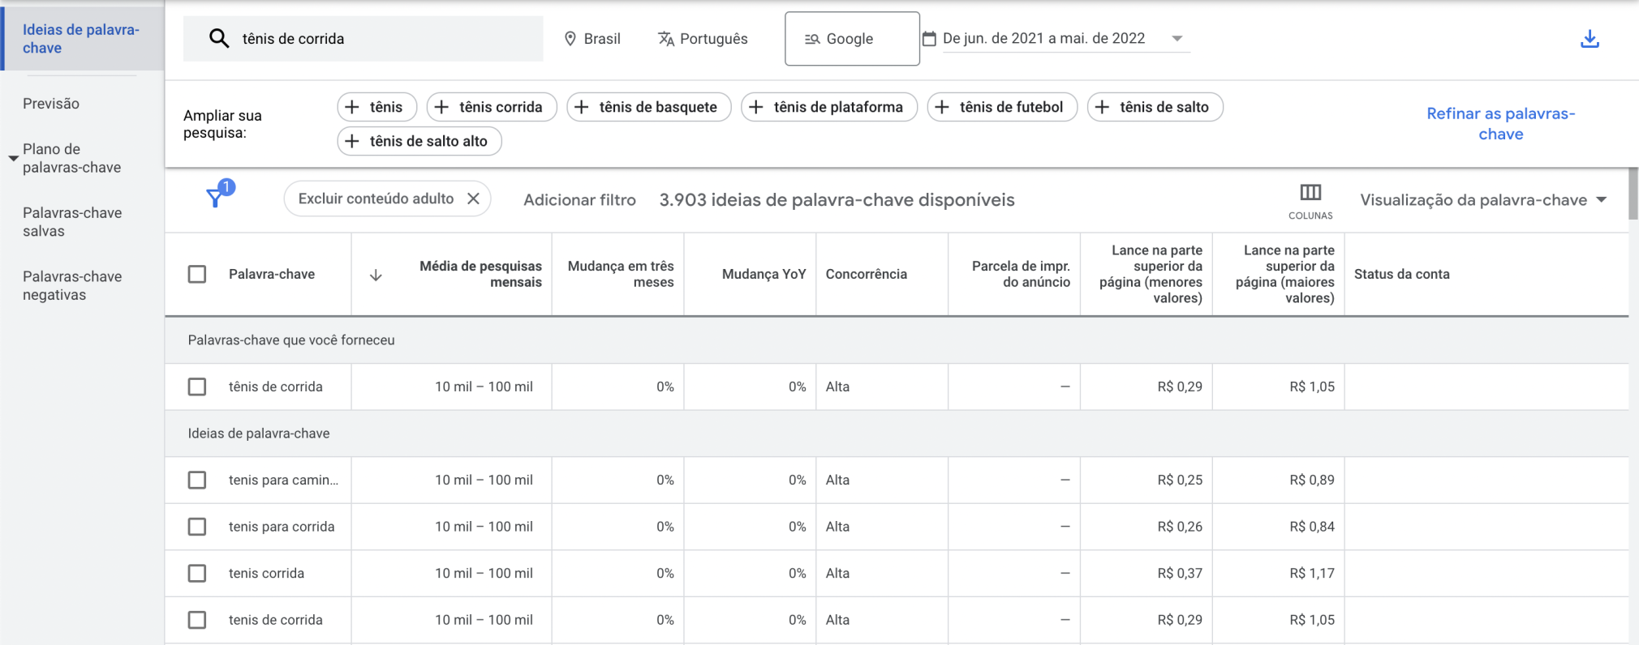Click the R$ 0,84 bid value

click(x=1311, y=527)
